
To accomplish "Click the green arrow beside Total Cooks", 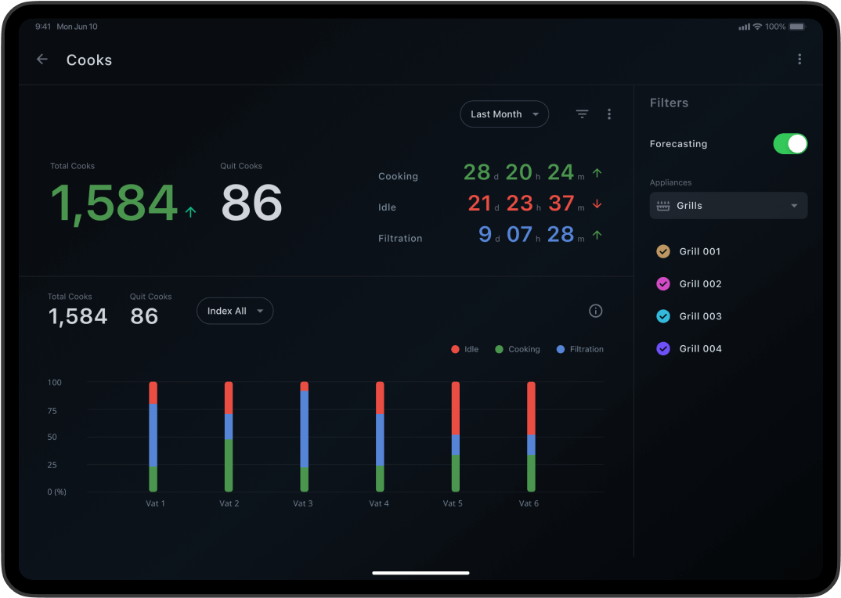I will pos(190,211).
